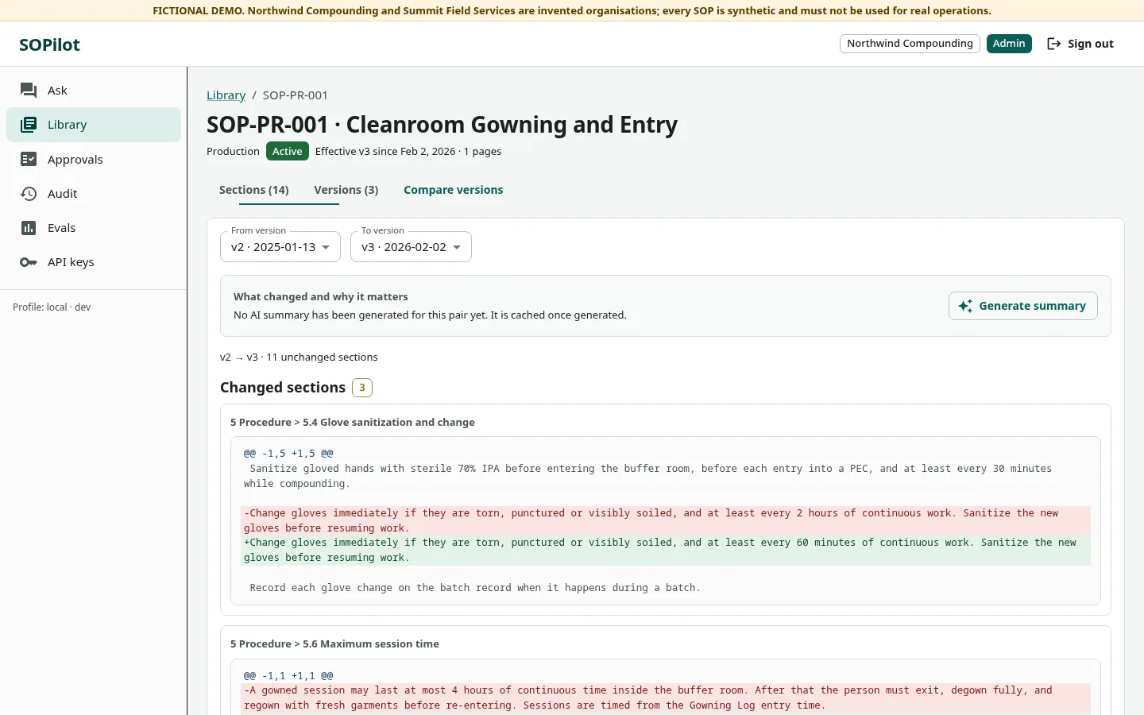Click the added line 'every 60 minutes'
The image size is (1144, 715).
tap(666, 550)
